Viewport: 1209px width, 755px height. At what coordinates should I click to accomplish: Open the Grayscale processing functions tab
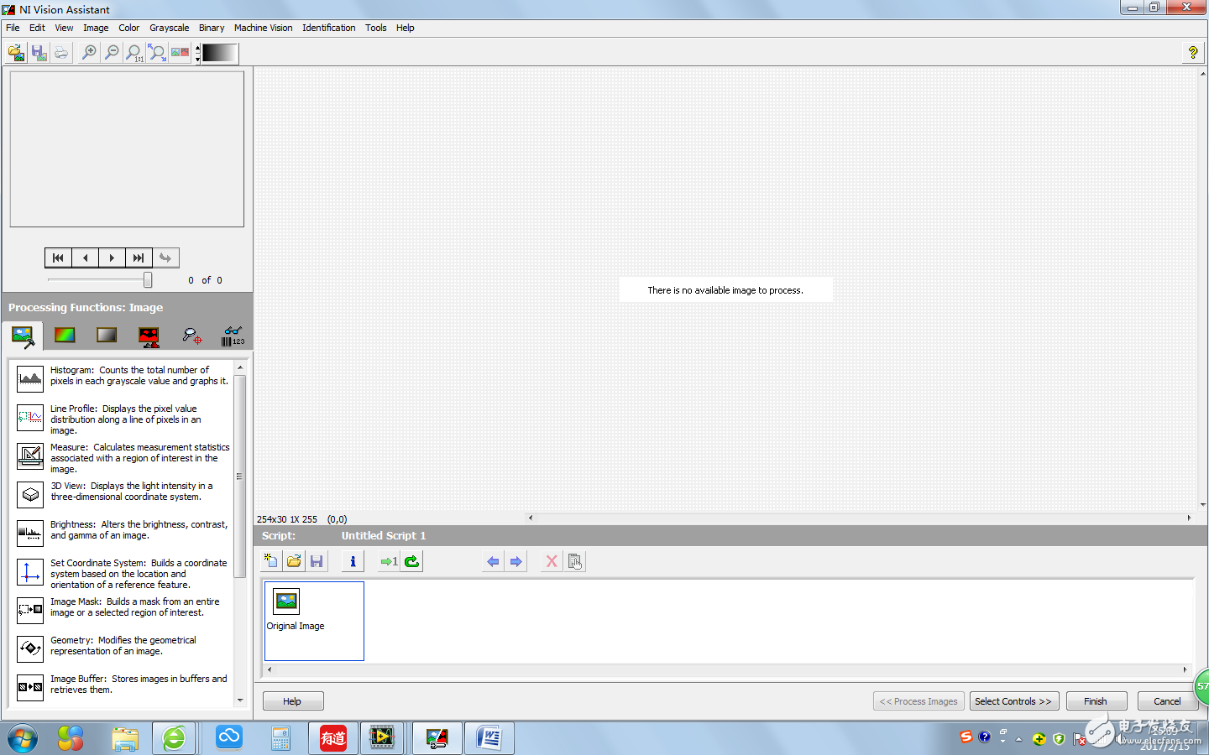point(107,336)
